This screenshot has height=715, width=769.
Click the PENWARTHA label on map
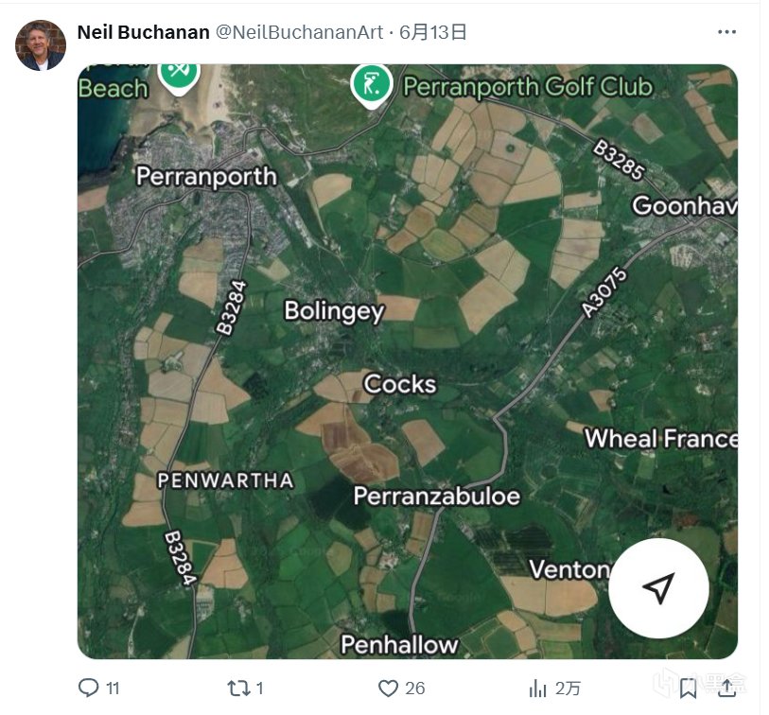click(225, 480)
